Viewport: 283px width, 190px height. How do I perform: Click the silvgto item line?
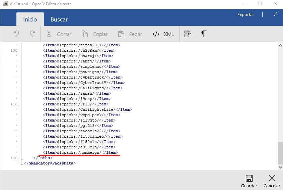point(79,120)
